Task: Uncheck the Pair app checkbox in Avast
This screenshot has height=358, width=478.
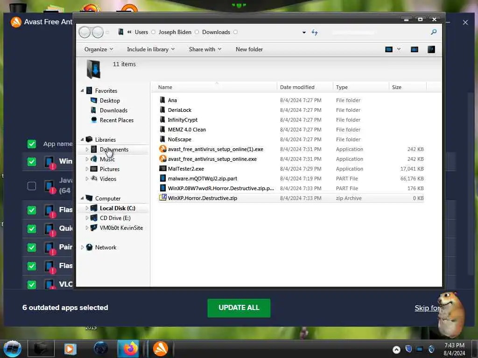Action: coord(32,247)
